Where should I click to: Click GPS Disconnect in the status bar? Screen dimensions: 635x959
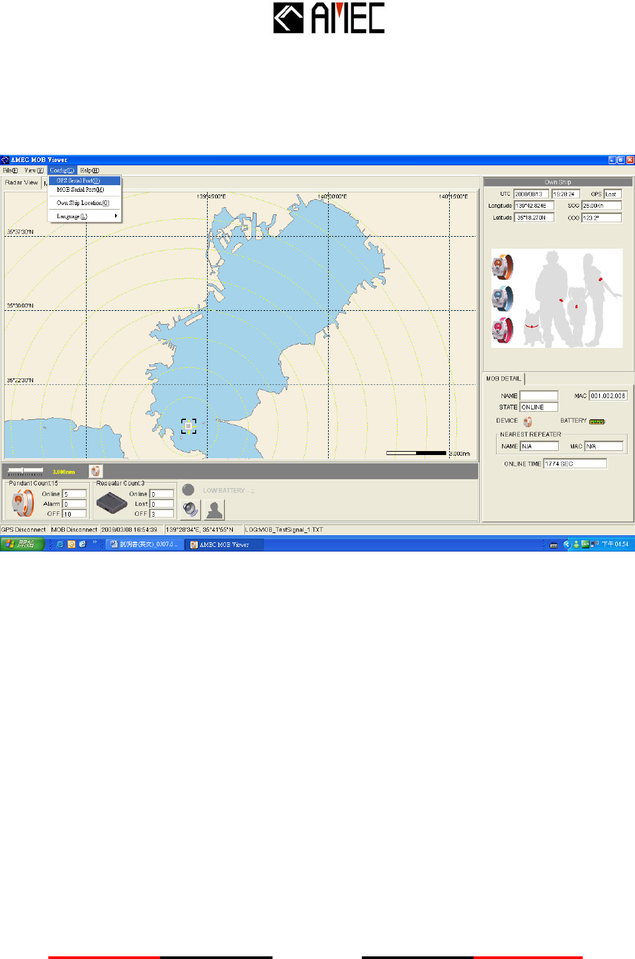24,530
